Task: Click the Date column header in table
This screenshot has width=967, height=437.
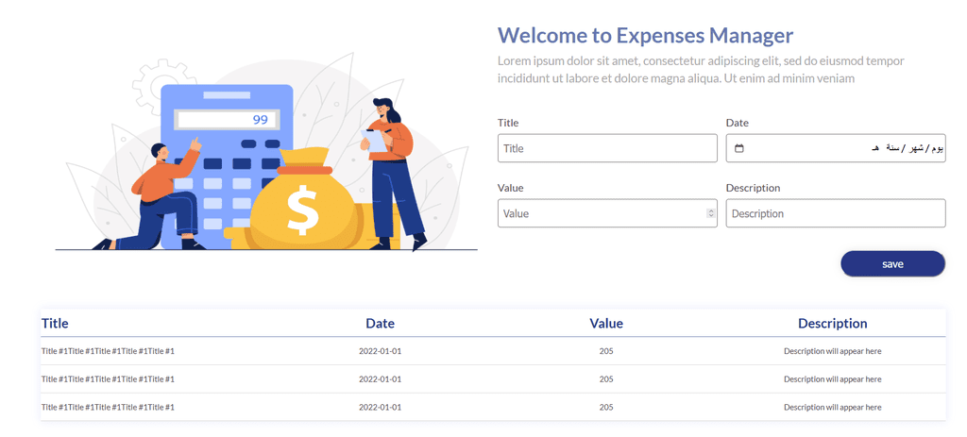Action: (x=380, y=324)
